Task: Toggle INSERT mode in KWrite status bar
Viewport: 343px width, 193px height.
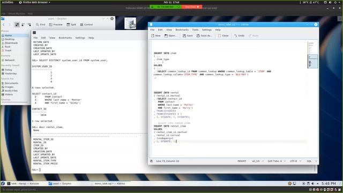Action: (x=242, y=161)
